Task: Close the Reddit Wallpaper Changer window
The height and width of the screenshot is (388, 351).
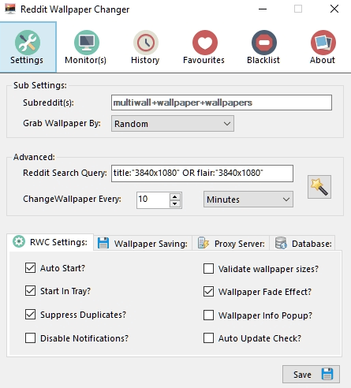Action: point(334,9)
